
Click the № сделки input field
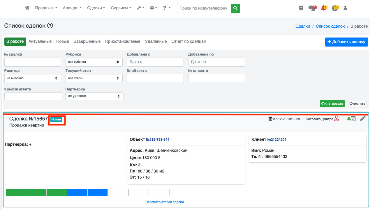pos(33,62)
